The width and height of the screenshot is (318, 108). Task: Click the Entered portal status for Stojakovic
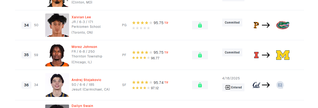click(x=233, y=87)
